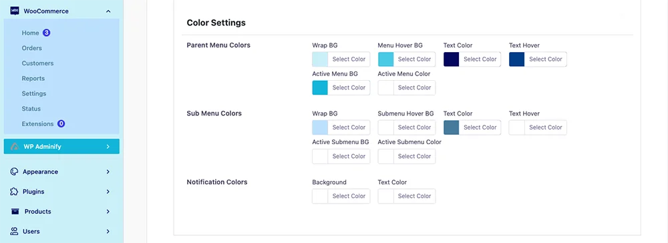This screenshot has width=668, height=243.
Task: Click the Plugins puzzle piece icon
Action: click(14, 192)
